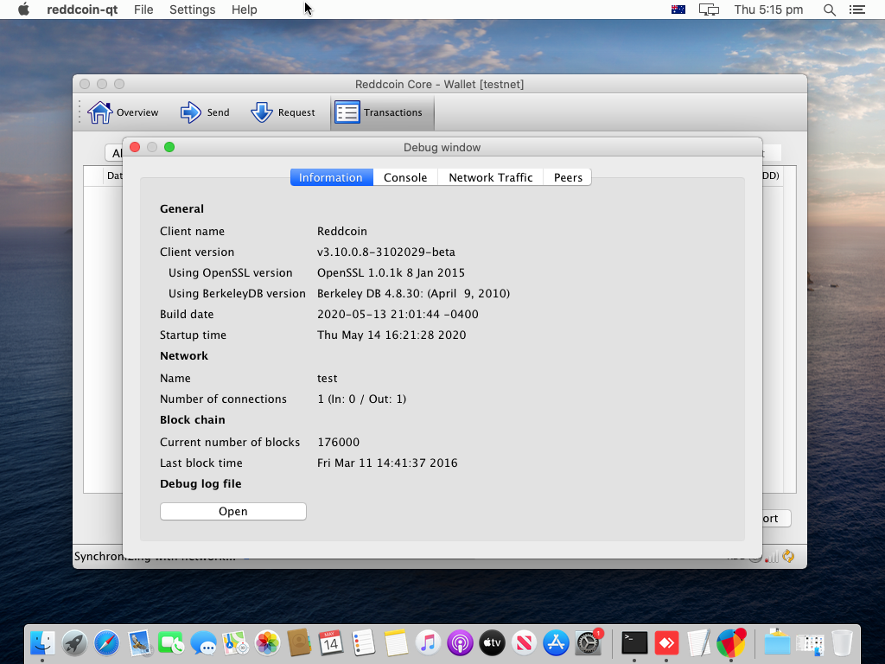Click the Debug window title bar
Screen dimensions: 885x664
[x=442, y=147]
